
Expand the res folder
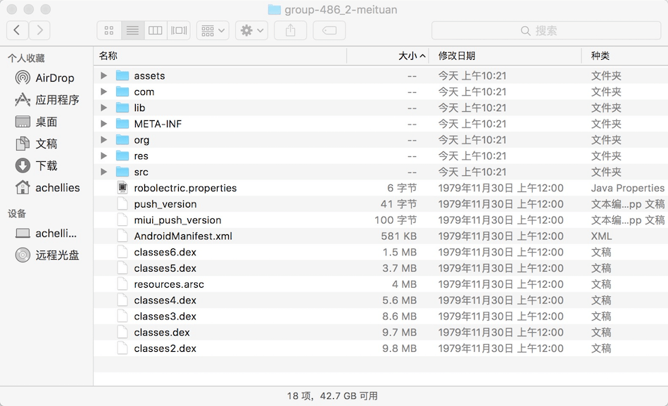pos(103,156)
